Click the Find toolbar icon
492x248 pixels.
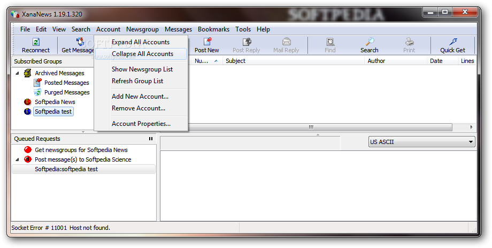330,42
